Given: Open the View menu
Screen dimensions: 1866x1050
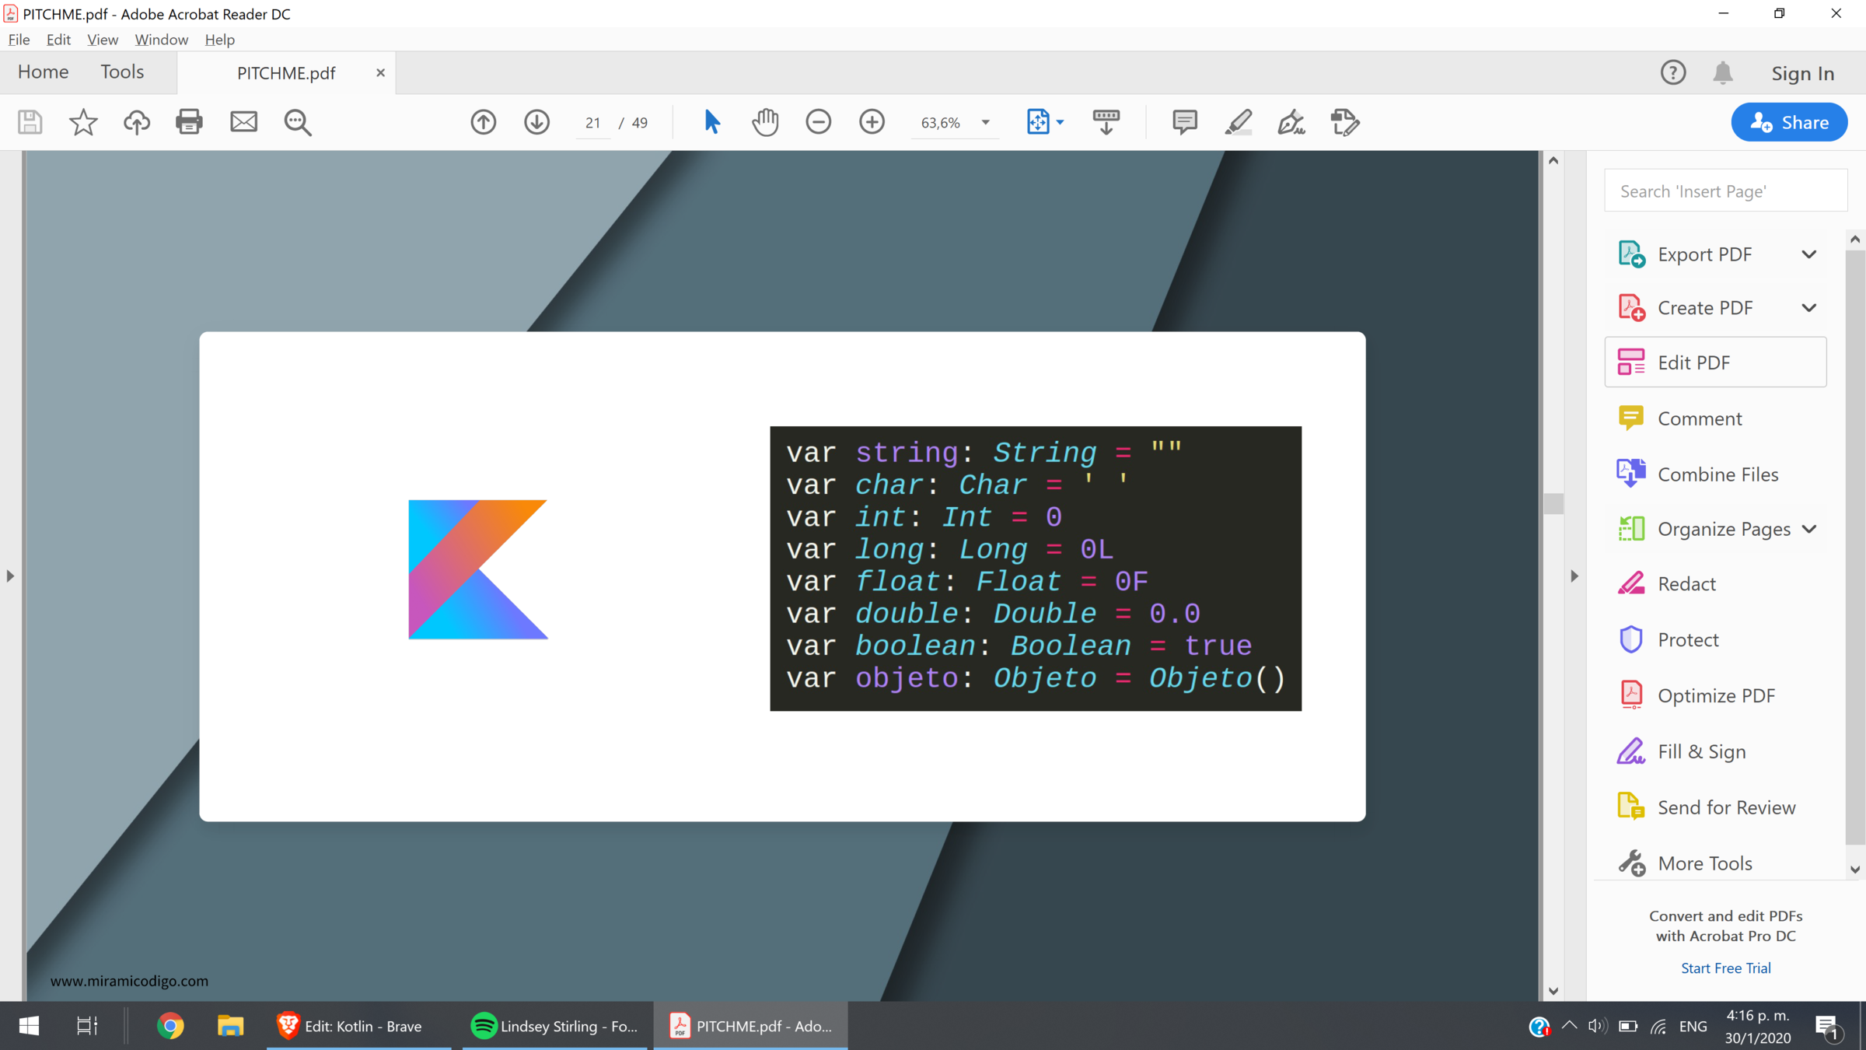Looking at the screenshot, I should point(102,40).
